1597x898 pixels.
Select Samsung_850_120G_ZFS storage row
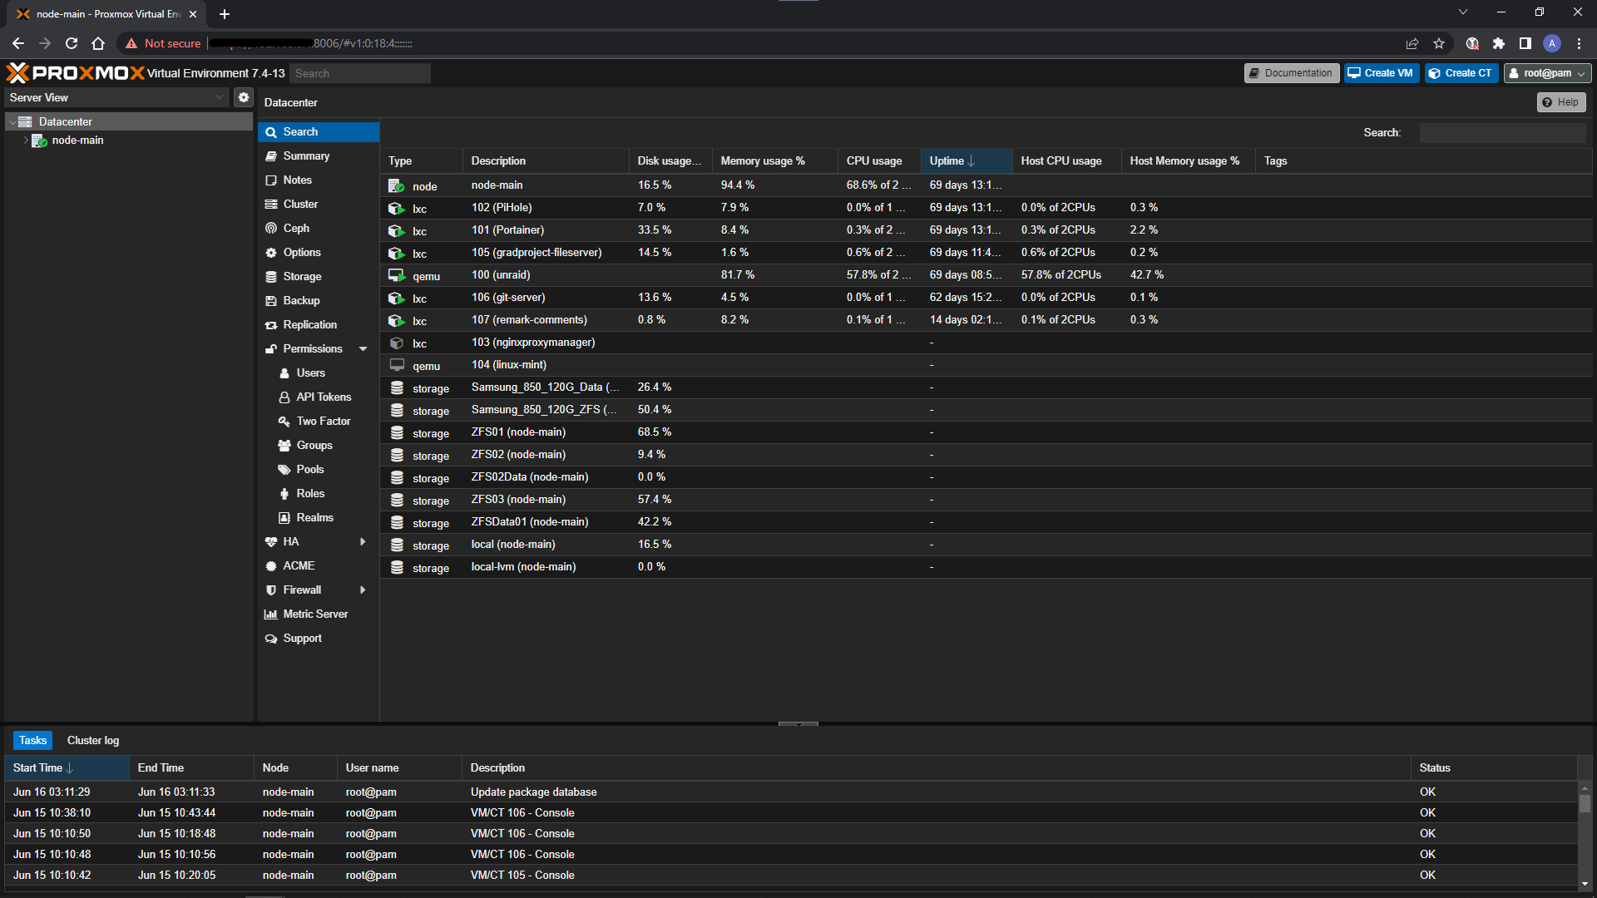tap(986, 411)
